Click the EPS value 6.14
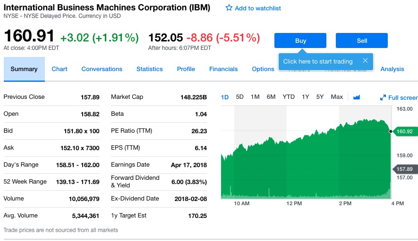Screen dimensions: 418x241 pyautogui.click(x=201, y=148)
